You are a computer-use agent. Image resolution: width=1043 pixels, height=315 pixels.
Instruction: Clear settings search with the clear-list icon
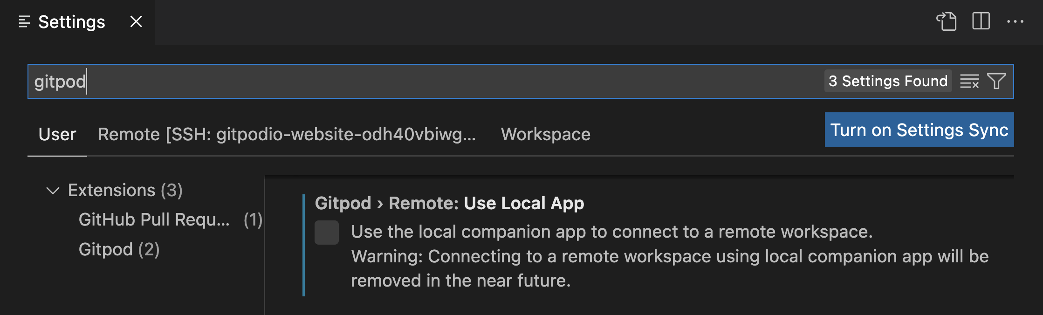pos(970,81)
